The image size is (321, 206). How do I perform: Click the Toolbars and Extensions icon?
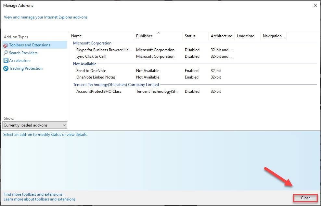coord(6,45)
